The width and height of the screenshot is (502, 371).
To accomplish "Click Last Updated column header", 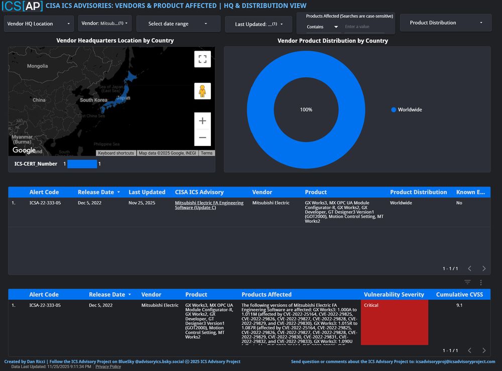I will pos(147,192).
